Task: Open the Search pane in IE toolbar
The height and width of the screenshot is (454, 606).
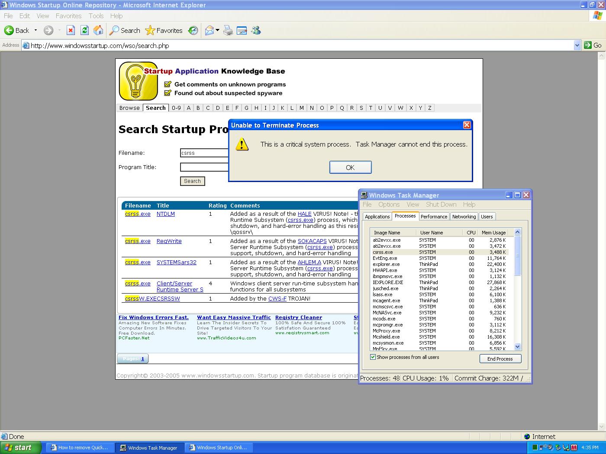Action: coord(125,30)
